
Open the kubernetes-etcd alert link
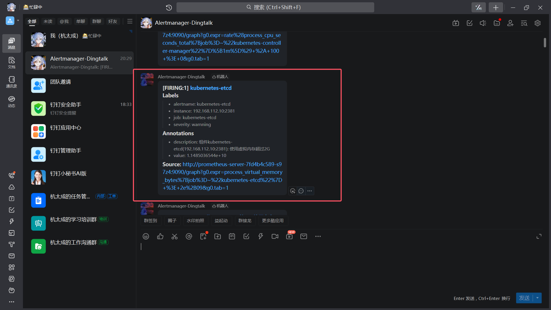pos(211,88)
